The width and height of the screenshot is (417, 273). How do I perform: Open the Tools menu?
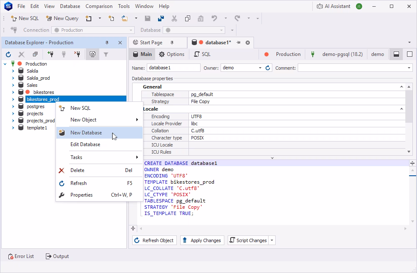[124, 6]
